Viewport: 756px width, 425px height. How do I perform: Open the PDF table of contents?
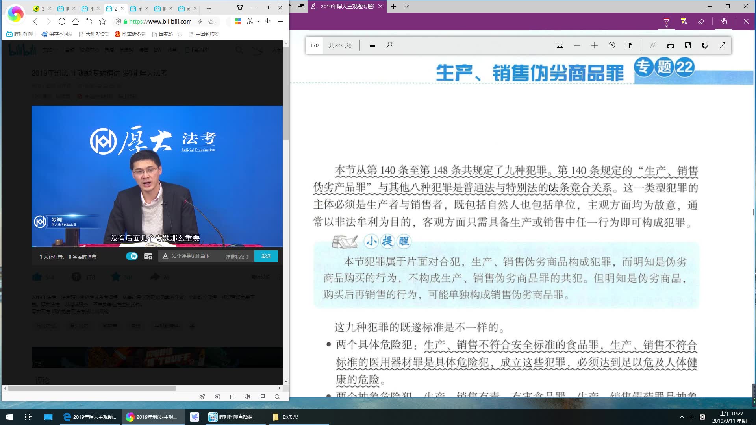click(x=372, y=45)
